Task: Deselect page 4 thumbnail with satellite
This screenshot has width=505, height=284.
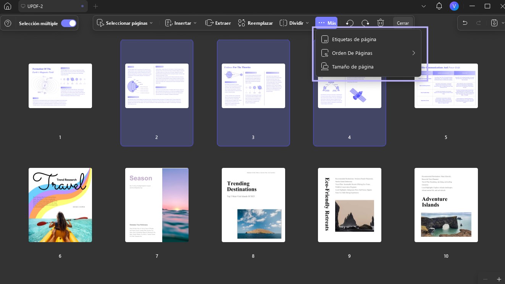Action: pyautogui.click(x=350, y=93)
